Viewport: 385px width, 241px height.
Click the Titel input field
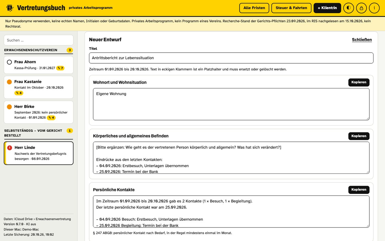pyautogui.click(x=231, y=58)
